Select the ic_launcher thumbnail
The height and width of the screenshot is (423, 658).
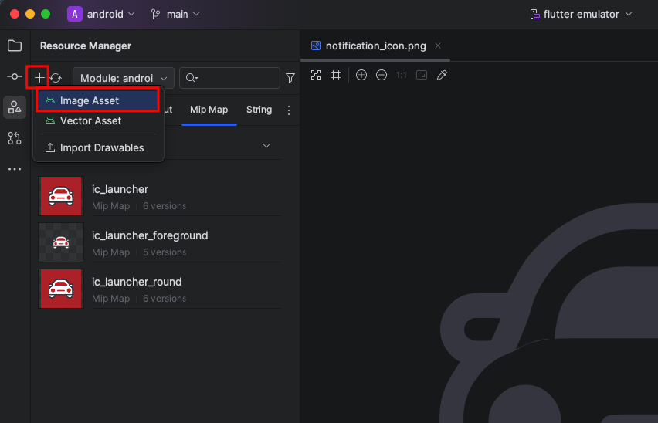coord(61,196)
